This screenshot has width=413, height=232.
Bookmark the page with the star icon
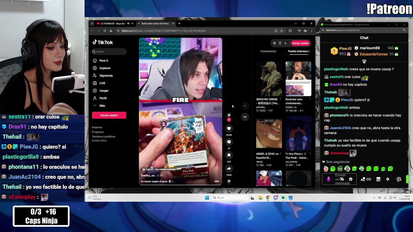282,31
